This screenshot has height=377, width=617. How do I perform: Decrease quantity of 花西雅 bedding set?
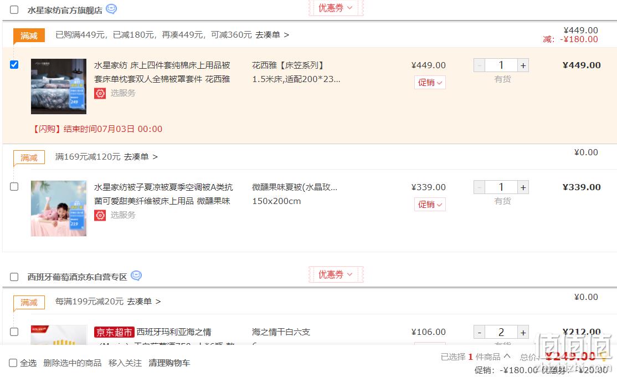pyautogui.click(x=479, y=65)
